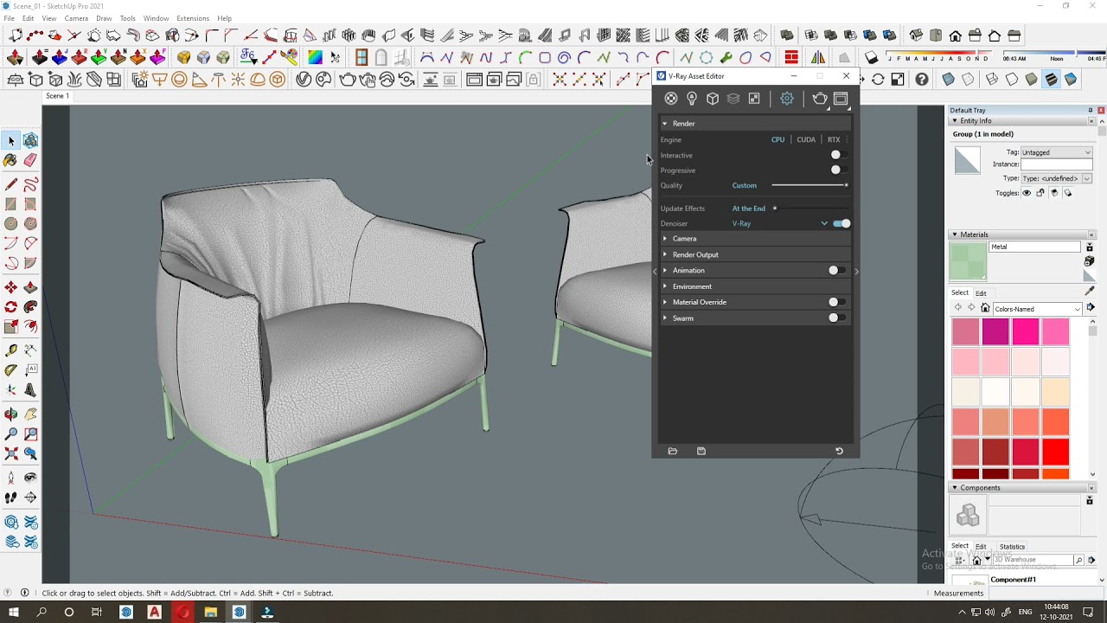Select the CPU render engine
Screen dimensions: 1107x623
pyautogui.click(x=777, y=139)
